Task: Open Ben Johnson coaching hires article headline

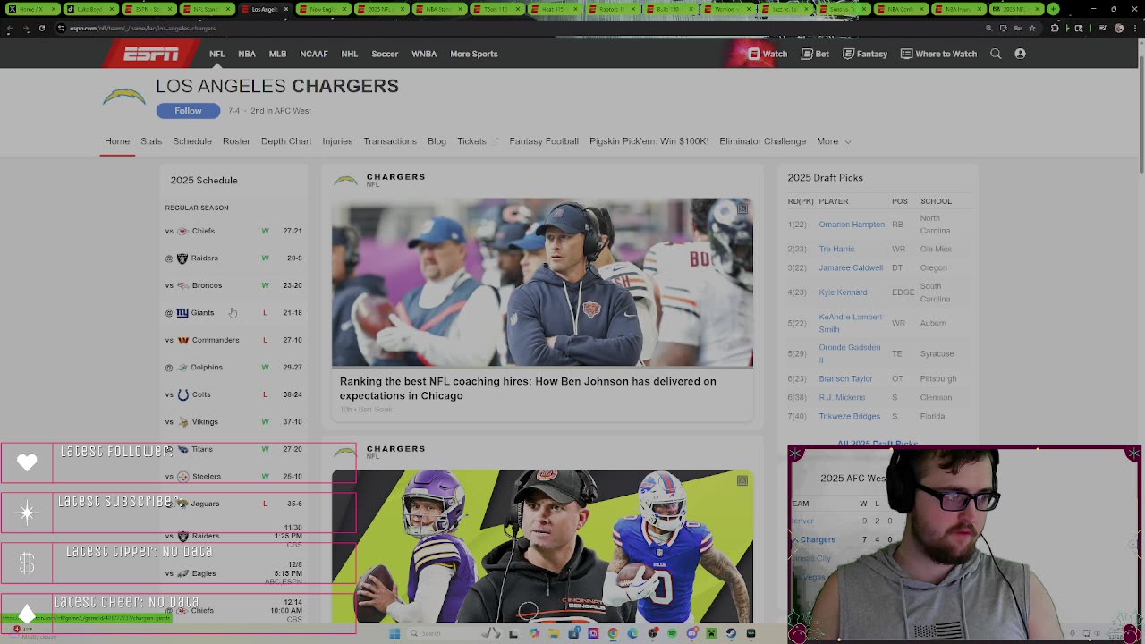Action: click(x=528, y=388)
